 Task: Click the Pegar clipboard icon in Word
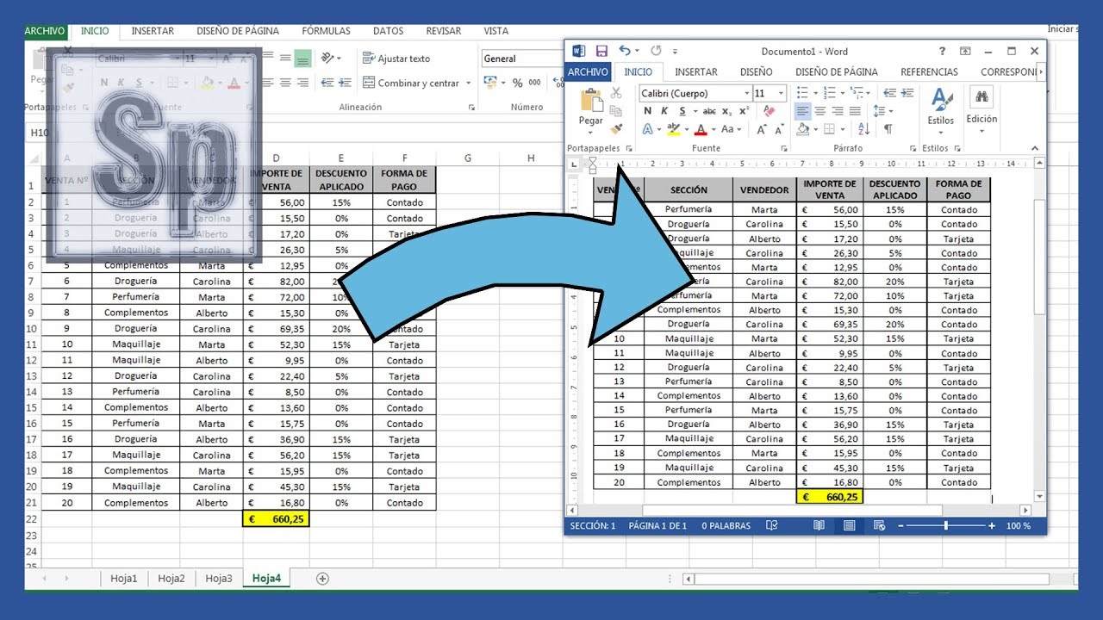click(x=591, y=102)
